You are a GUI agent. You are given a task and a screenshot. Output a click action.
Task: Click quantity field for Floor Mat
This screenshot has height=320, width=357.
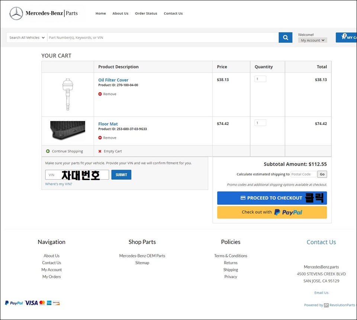click(260, 123)
